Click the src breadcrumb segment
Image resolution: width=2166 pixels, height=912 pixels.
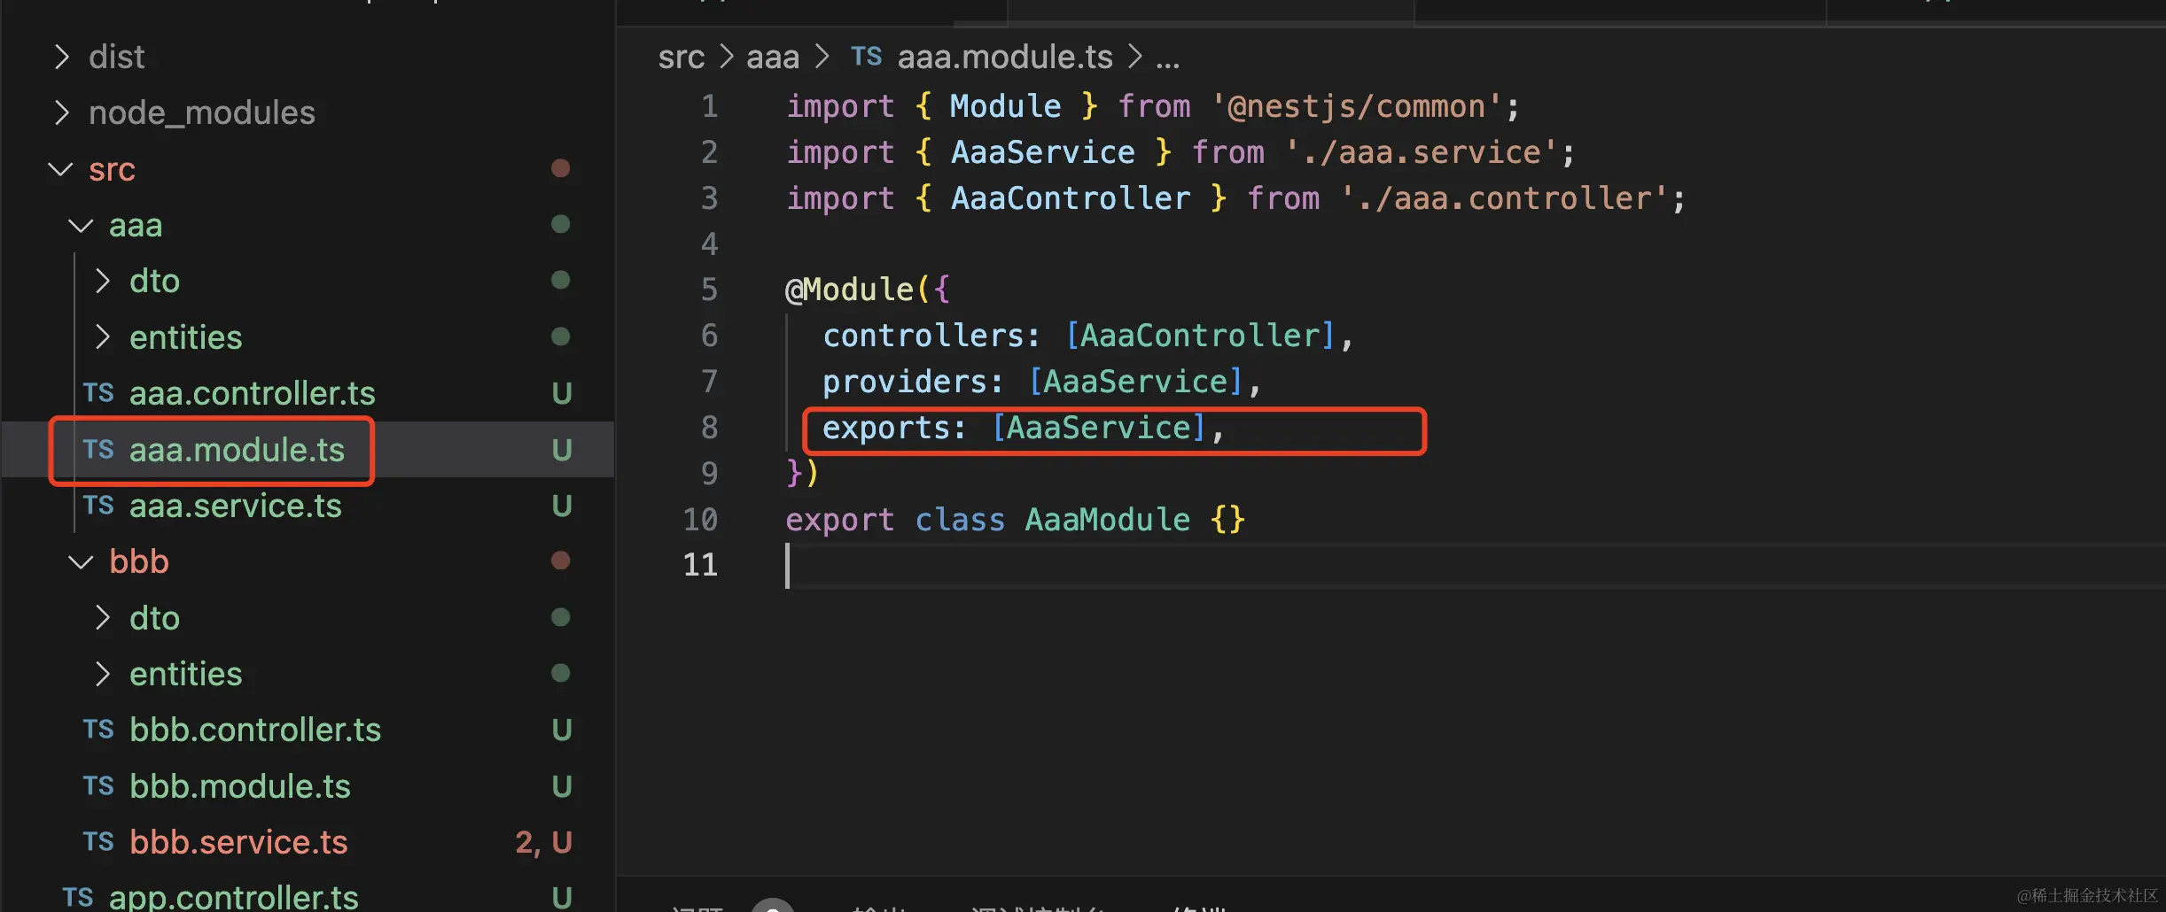pos(681,58)
